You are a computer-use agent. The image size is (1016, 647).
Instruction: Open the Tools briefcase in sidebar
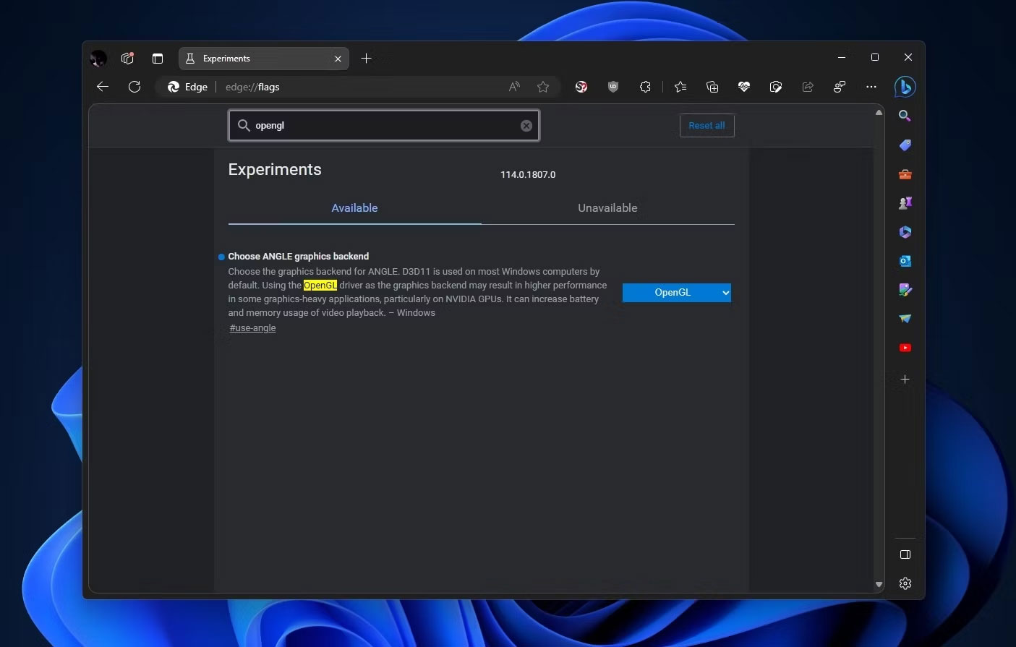[x=905, y=174]
